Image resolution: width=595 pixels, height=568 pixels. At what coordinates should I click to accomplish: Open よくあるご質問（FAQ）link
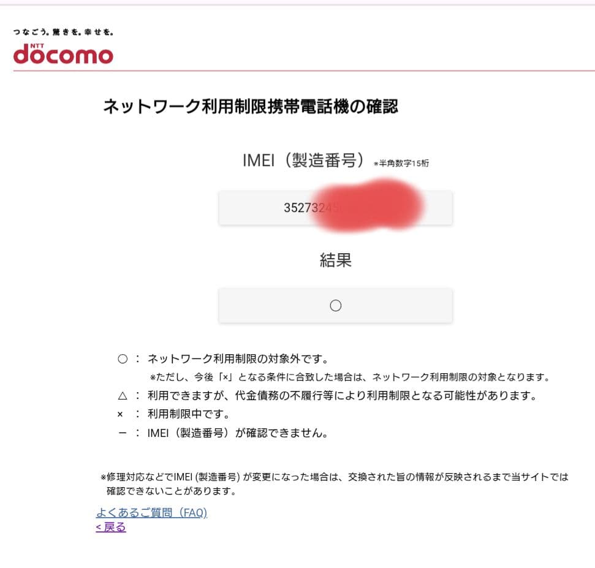click(151, 512)
